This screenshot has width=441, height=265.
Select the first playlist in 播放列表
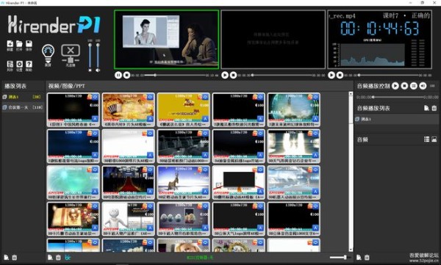pyautogui.click(x=23, y=97)
